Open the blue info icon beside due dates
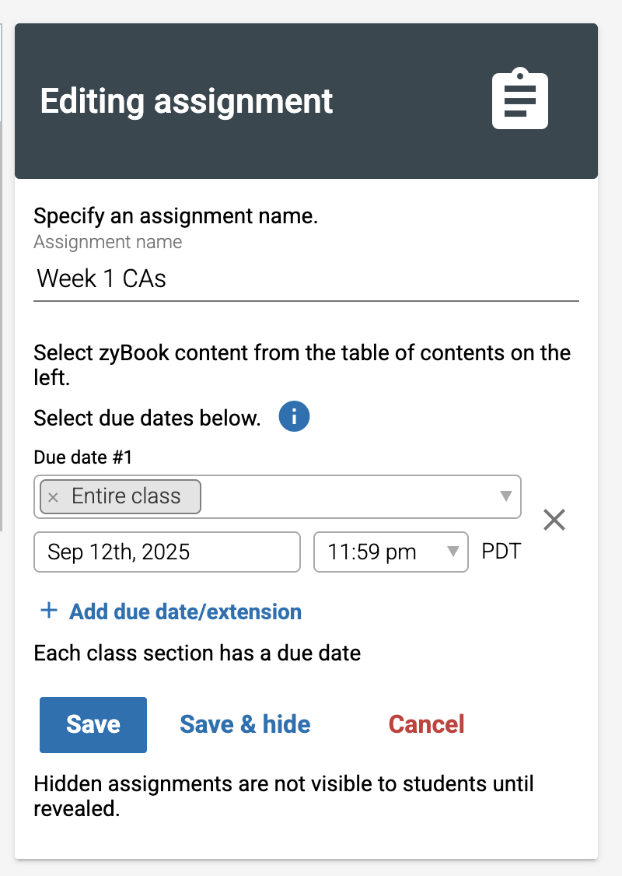The image size is (622, 876). tap(294, 416)
